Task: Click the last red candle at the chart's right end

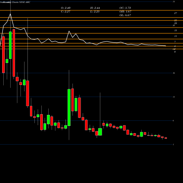Action: point(166,138)
